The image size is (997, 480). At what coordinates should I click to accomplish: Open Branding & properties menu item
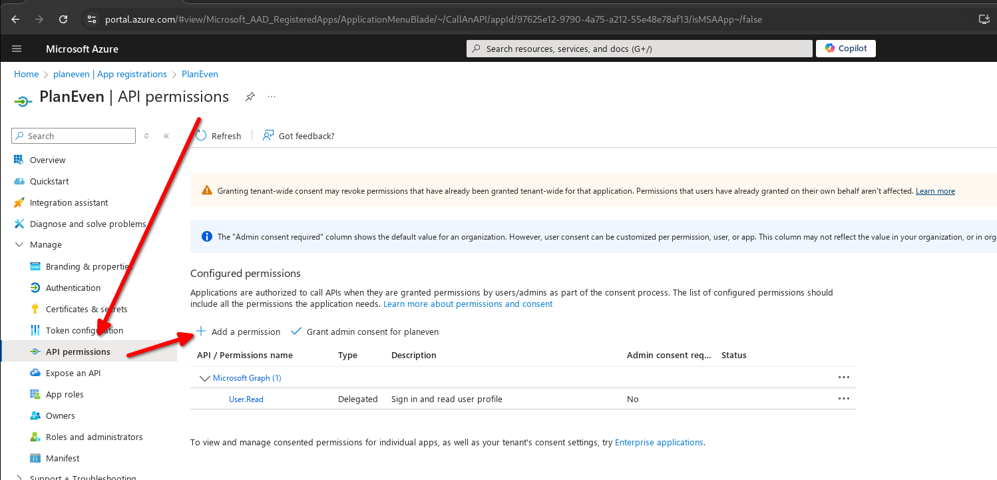[90, 266]
